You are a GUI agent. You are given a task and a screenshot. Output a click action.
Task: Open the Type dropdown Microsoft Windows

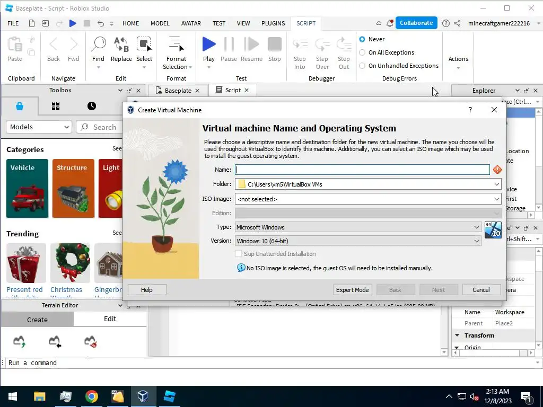358,227
